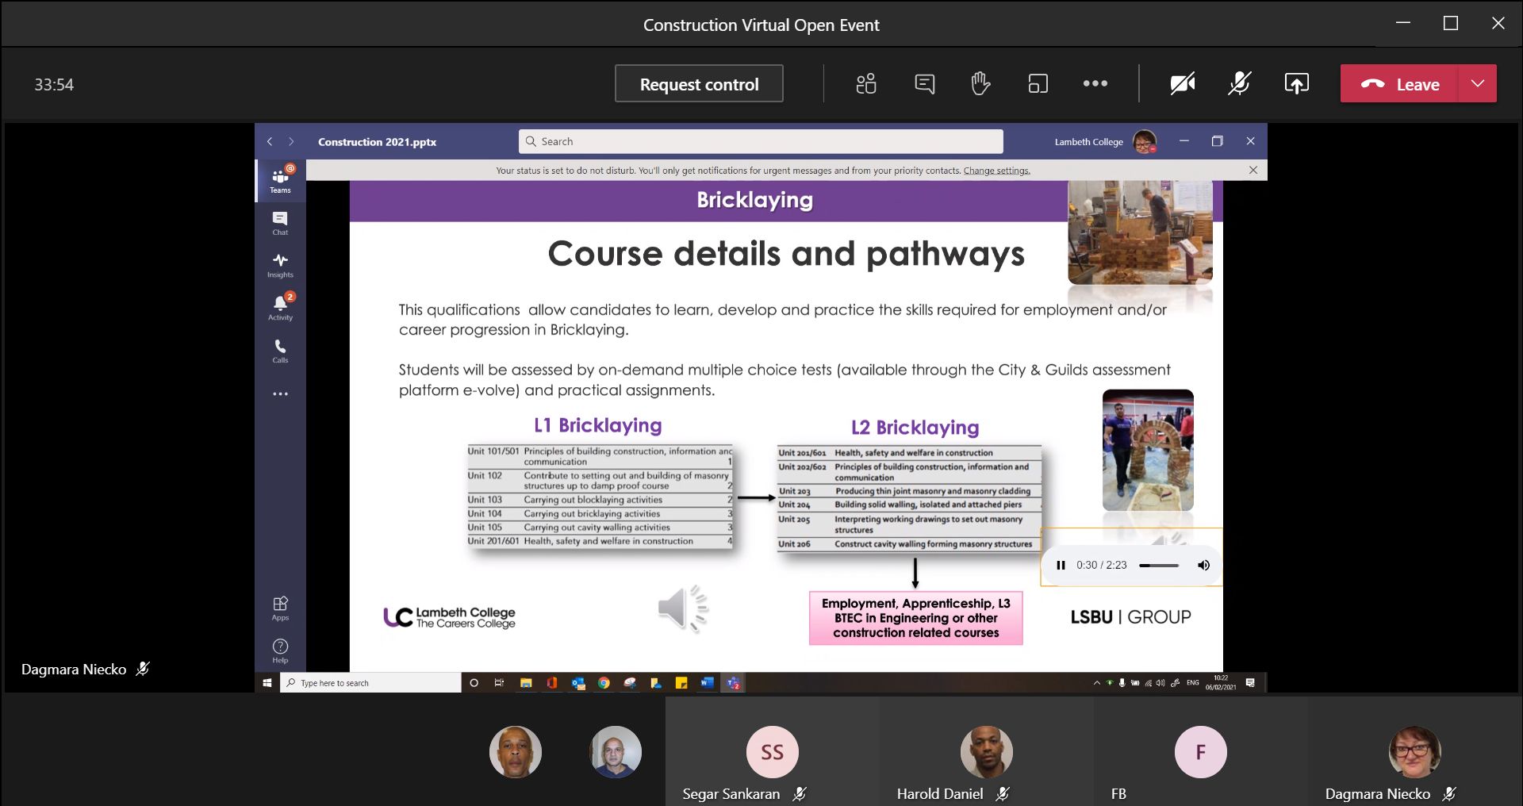Pause the slide audio playback

[x=1061, y=565]
